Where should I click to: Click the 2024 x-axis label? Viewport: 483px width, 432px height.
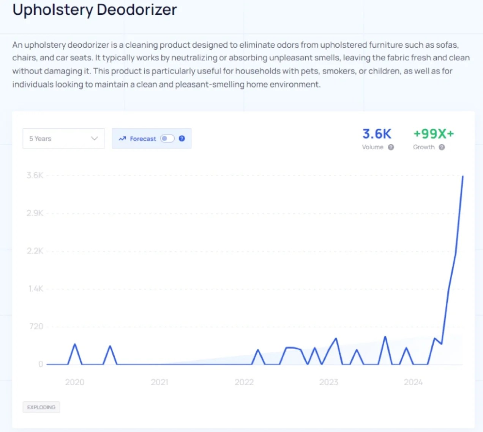tap(413, 382)
